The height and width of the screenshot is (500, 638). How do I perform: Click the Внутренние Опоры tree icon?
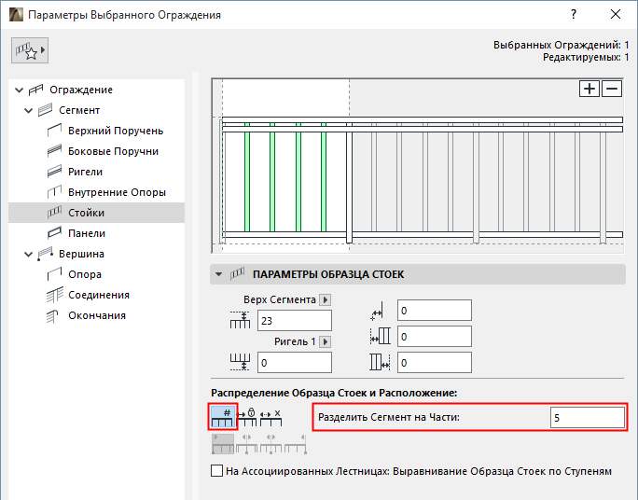click(54, 192)
